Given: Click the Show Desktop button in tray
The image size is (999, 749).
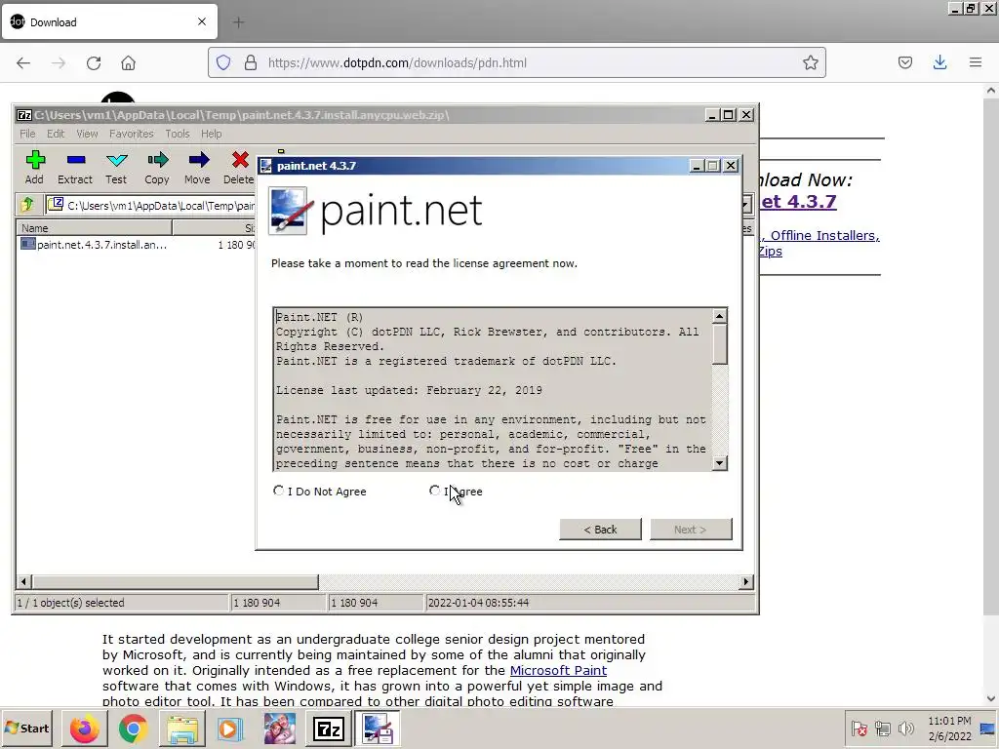Looking at the screenshot, I should tap(988, 728).
